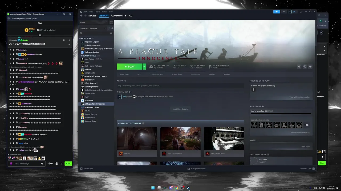Toggle recent activity clock filter in library
Image resolution: width=341 pixels, height=191 pixels.
(109, 28)
